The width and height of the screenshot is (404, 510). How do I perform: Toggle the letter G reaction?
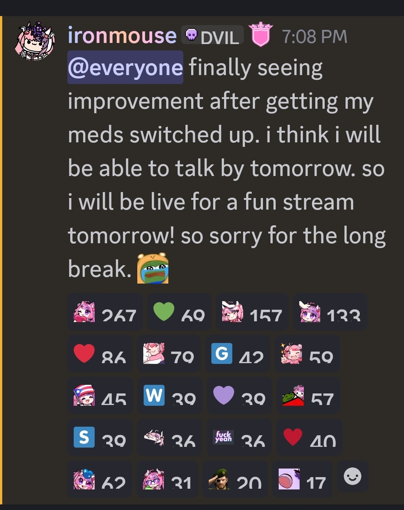(x=238, y=353)
